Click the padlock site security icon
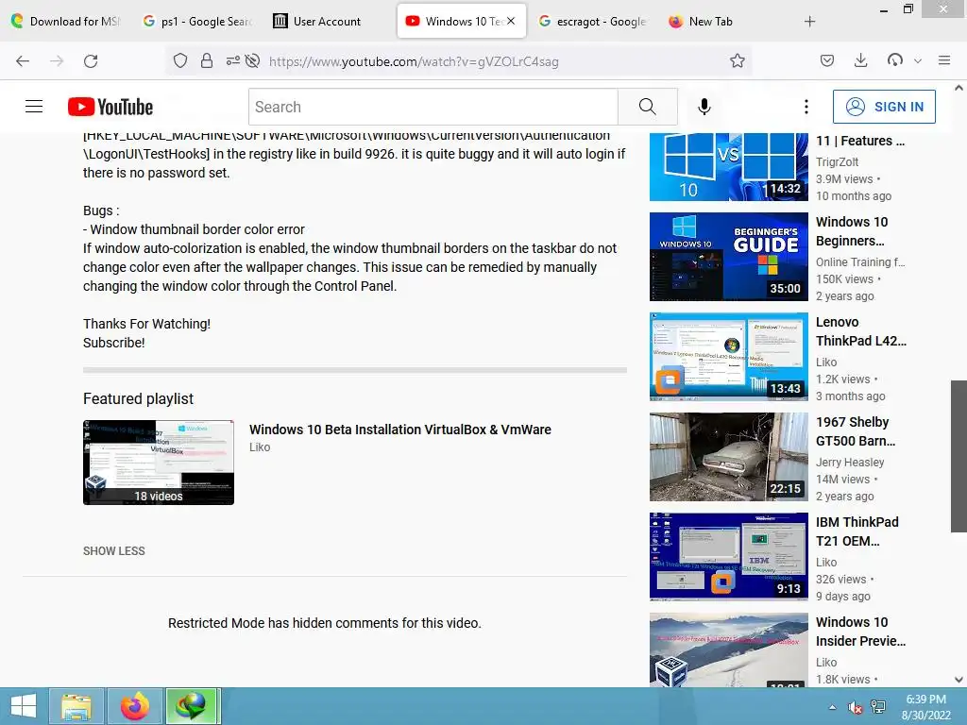Viewport: 967px width, 725px height. point(207,61)
